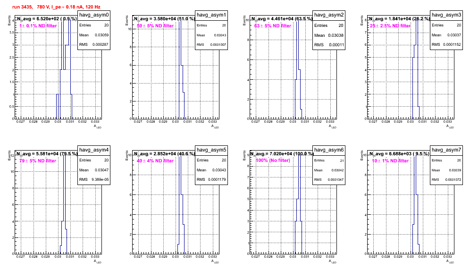
Task: Click the A_LED x-axis title under havg_asym6
Action: click(333, 262)
